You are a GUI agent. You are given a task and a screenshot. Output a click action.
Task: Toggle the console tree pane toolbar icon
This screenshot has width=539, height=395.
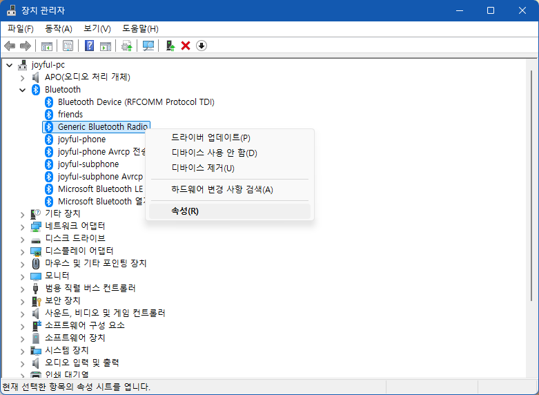47,46
